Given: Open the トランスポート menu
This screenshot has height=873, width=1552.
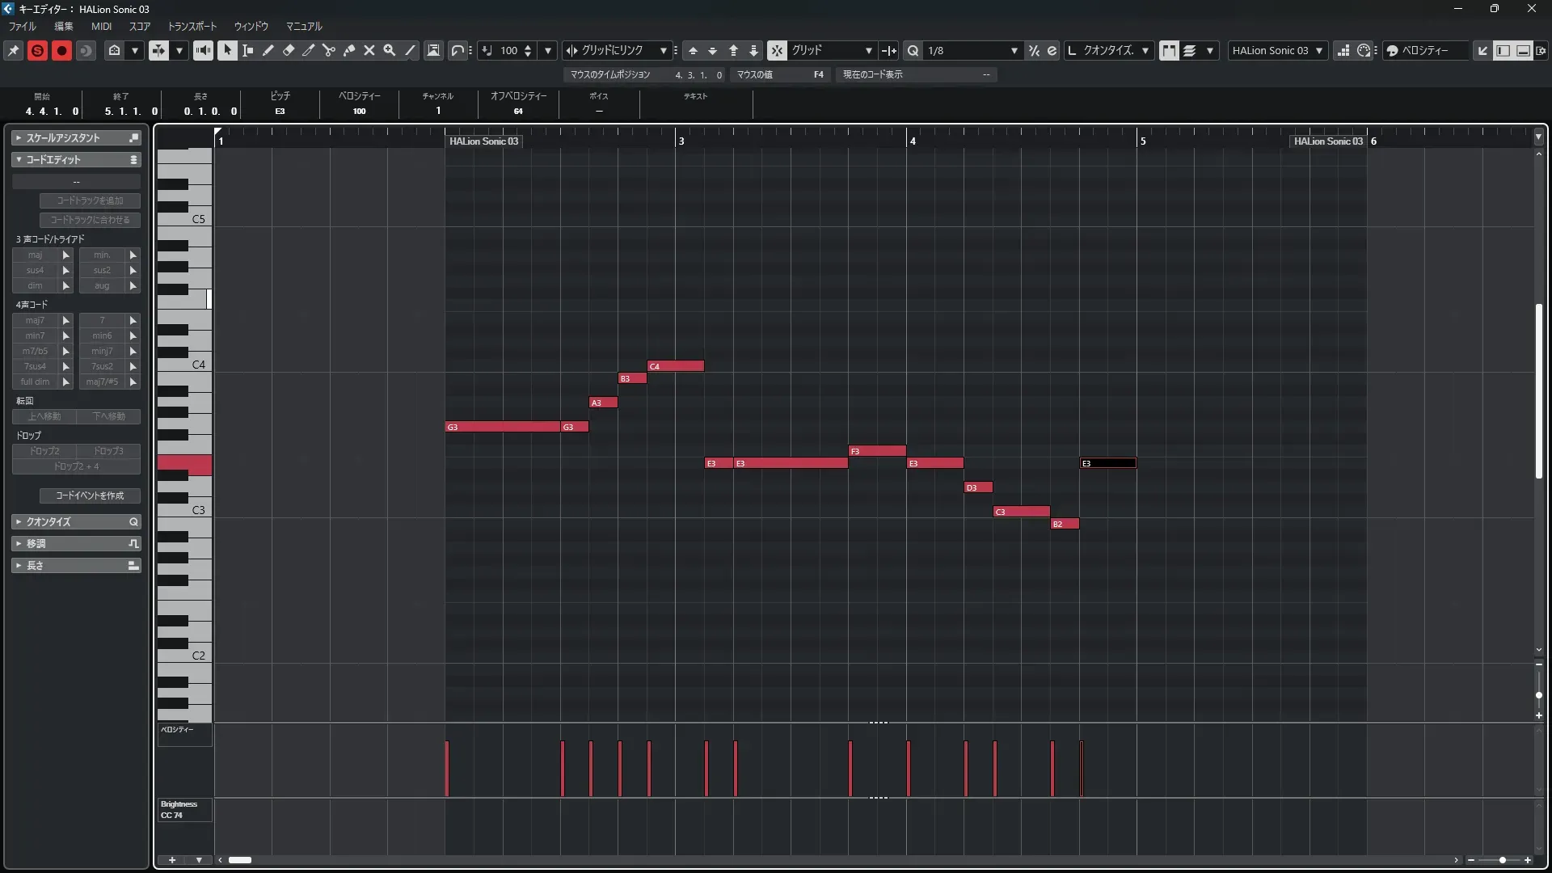Looking at the screenshot, I should point(192,26).
